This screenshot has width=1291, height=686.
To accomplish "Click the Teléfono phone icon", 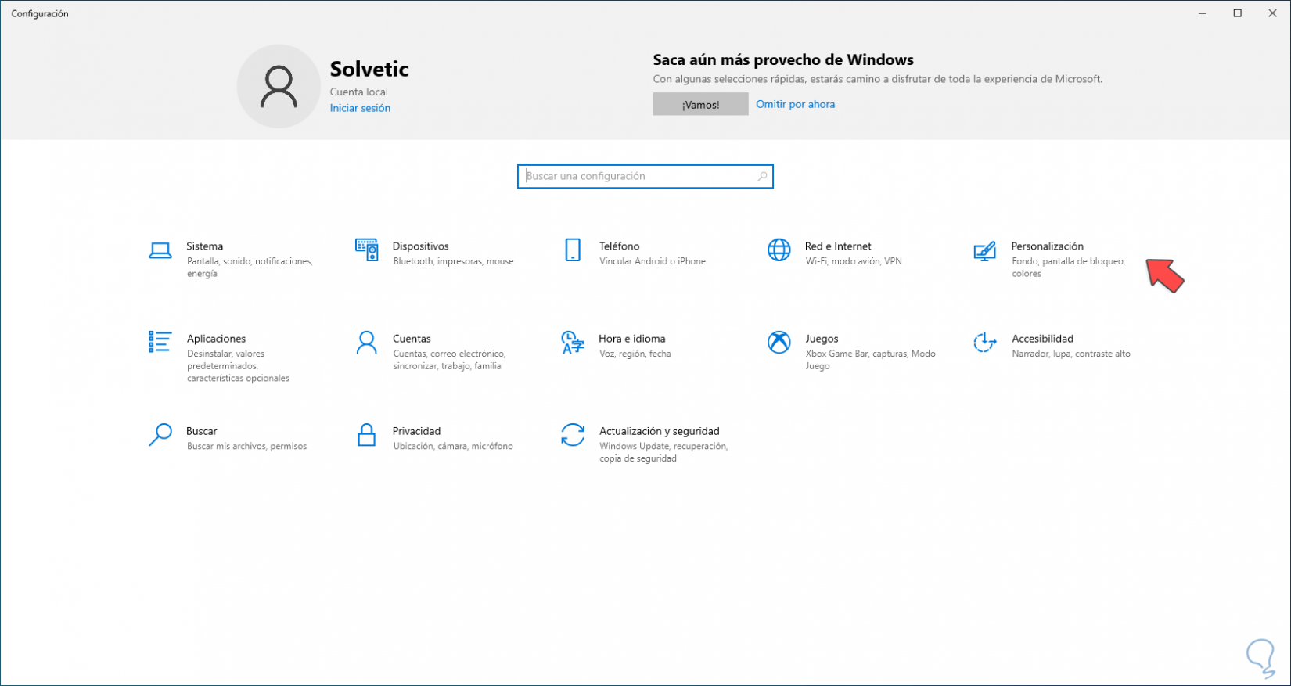I will click(x=573, y=250).
